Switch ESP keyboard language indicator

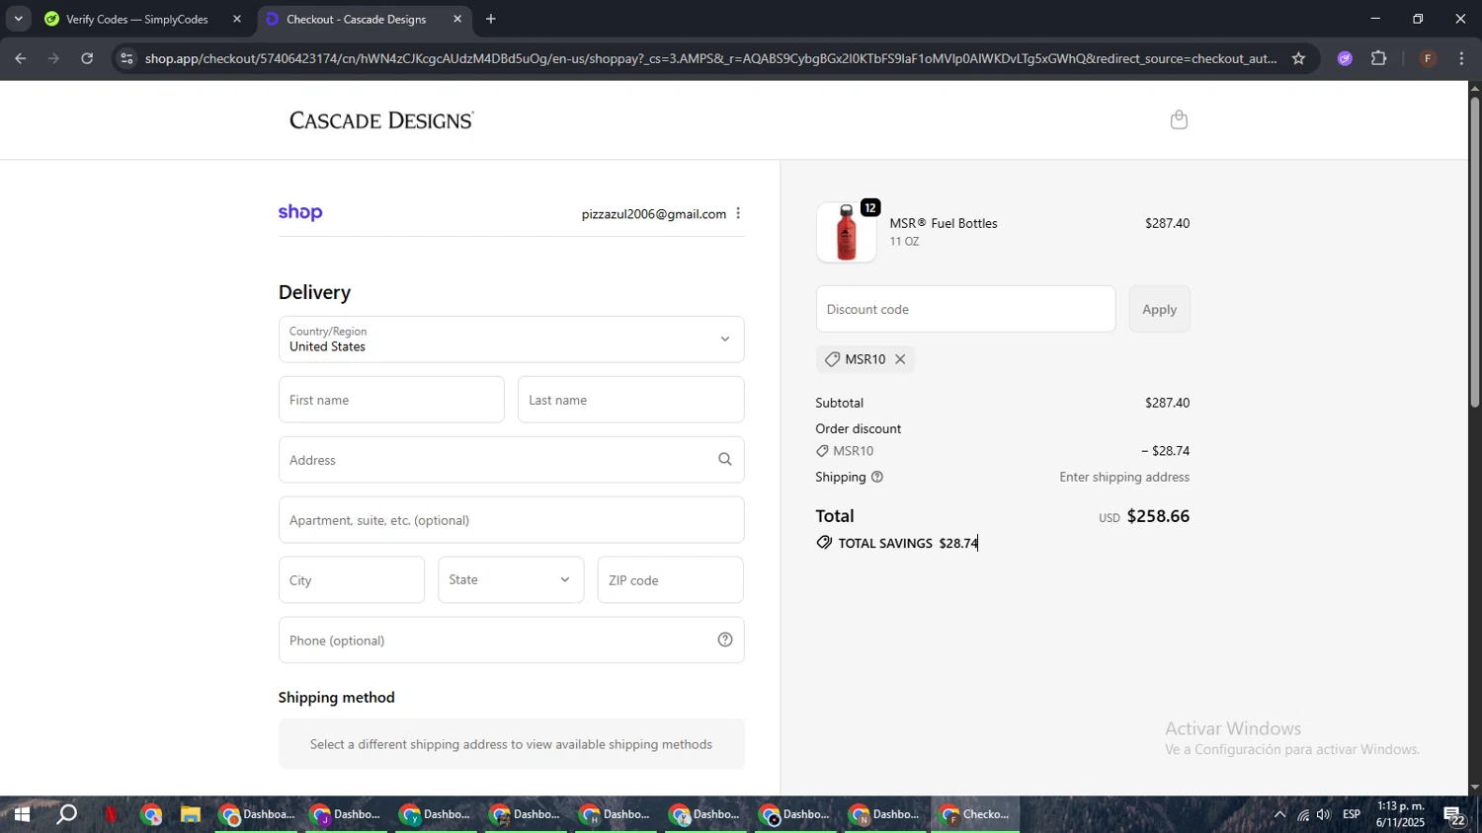[x=1352, y=815]
